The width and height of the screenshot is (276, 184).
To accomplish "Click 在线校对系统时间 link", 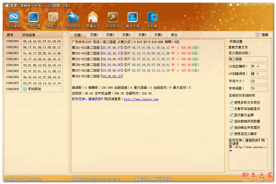I will (241, 95).
